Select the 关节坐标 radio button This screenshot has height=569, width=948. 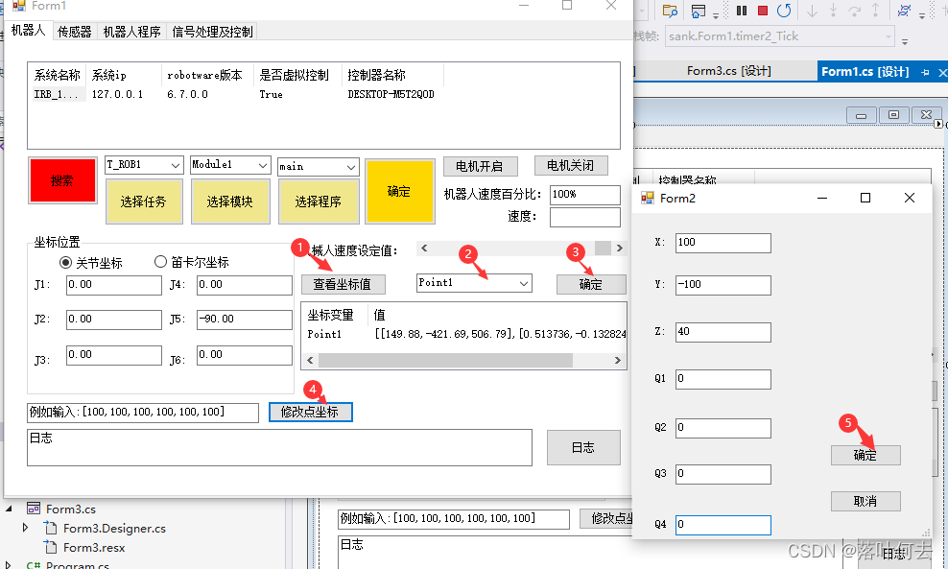(66, 262)
